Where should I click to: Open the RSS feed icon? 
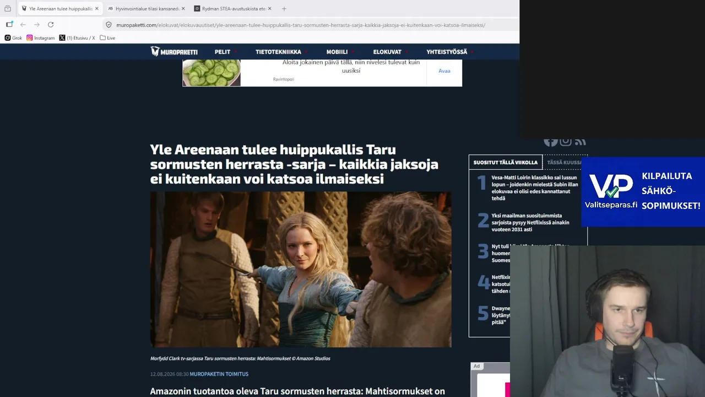click(580, 142)
